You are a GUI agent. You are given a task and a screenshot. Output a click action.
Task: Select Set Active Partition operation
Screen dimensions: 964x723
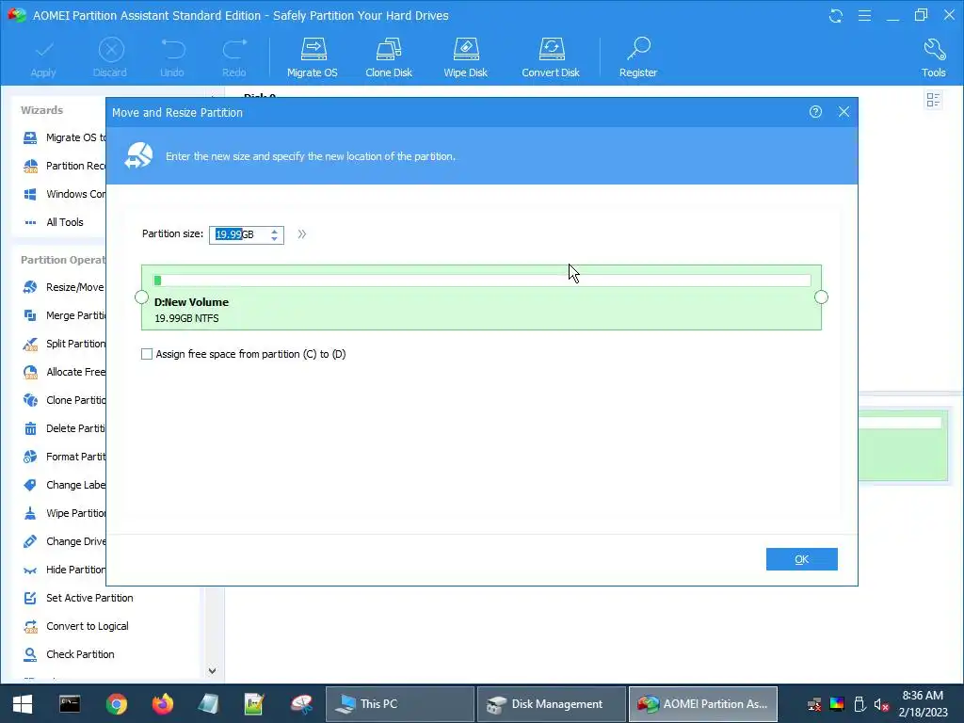78,598
